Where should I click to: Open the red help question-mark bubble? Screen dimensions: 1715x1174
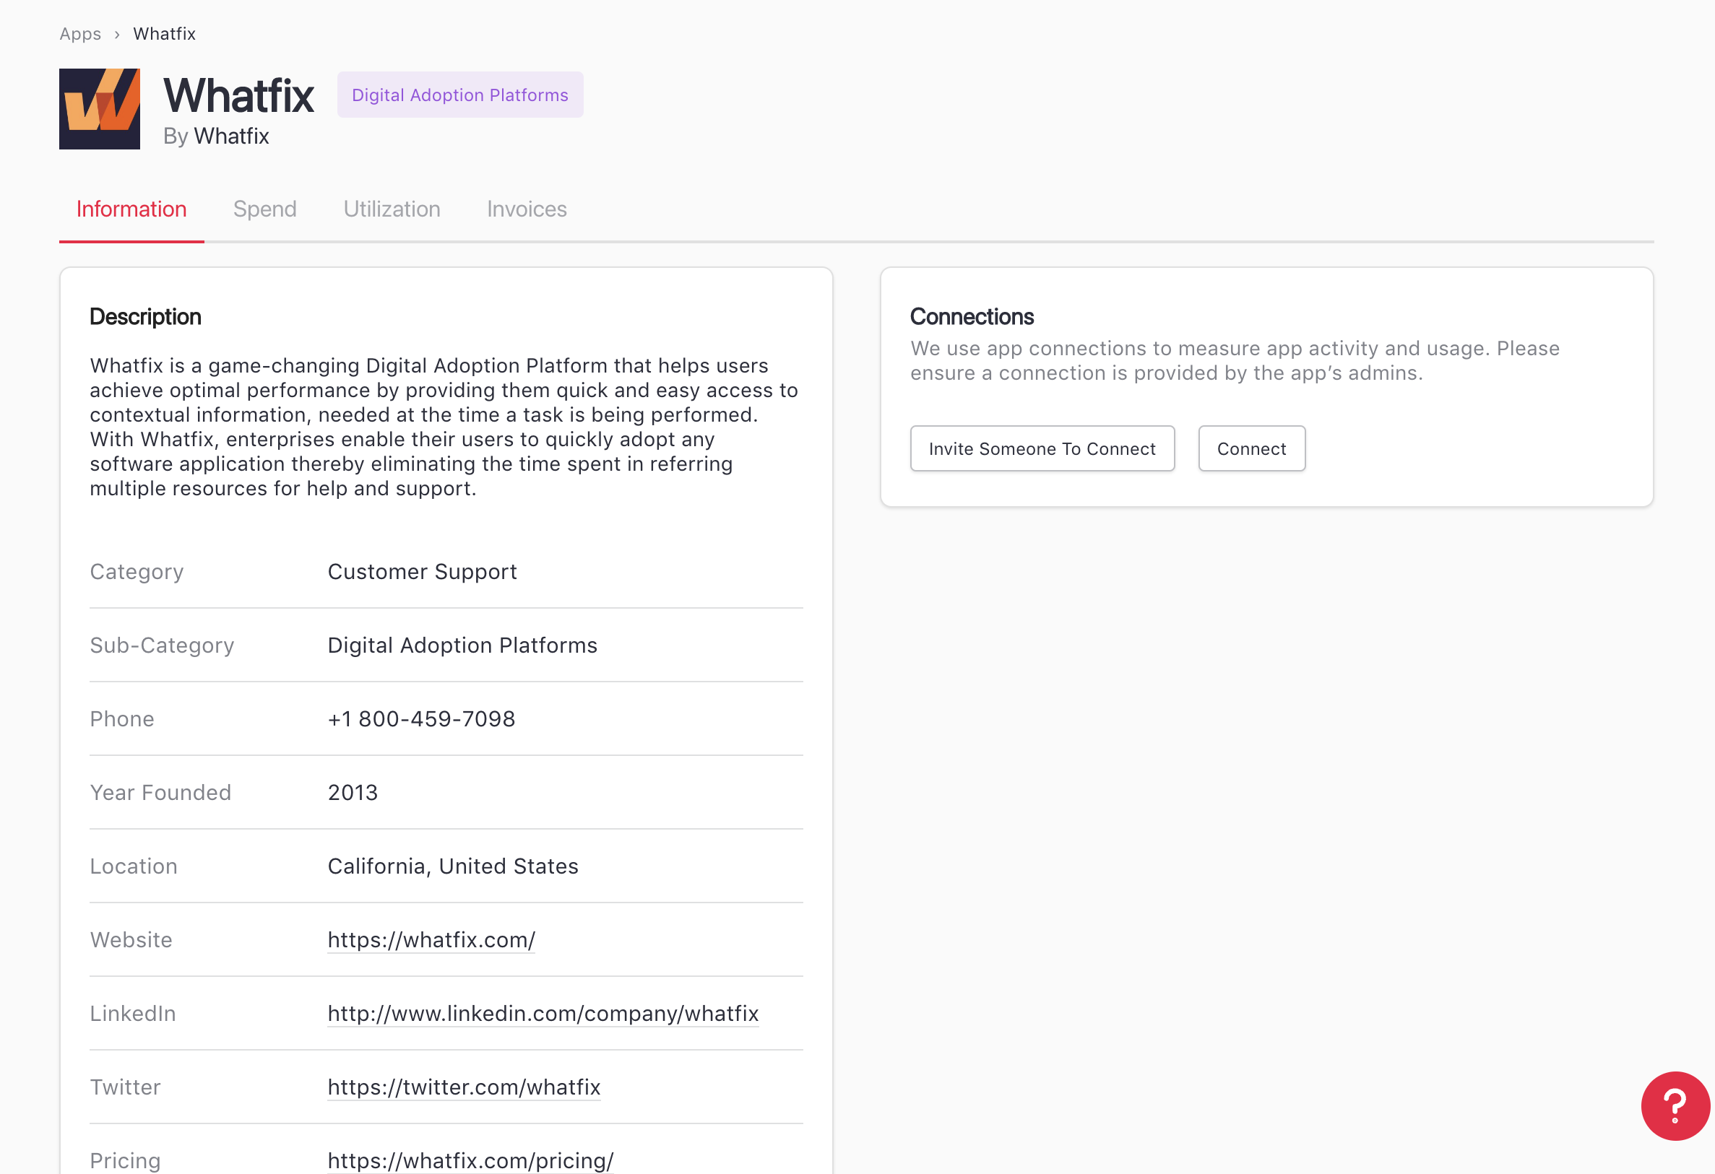[1675, 1105]
